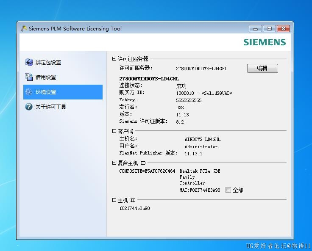Click the host ID f02f744e3a98
Image resolution: width=312 pixels, height=251 pixels.
[135, 208]
